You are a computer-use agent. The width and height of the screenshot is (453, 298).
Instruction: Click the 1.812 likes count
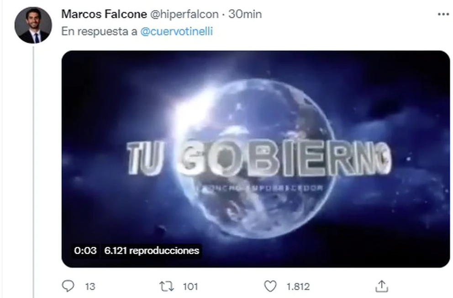click(x=298, y=287)
